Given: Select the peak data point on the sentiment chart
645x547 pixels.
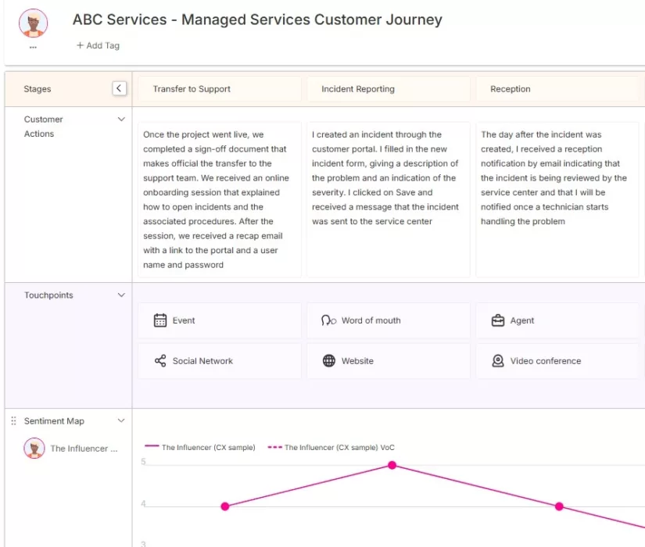Looking at the screenshot, I should 392,465.
